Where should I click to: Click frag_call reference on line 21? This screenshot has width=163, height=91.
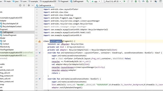96,58
